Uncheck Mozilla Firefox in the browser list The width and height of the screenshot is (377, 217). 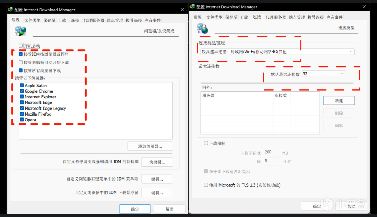(22, 114)
